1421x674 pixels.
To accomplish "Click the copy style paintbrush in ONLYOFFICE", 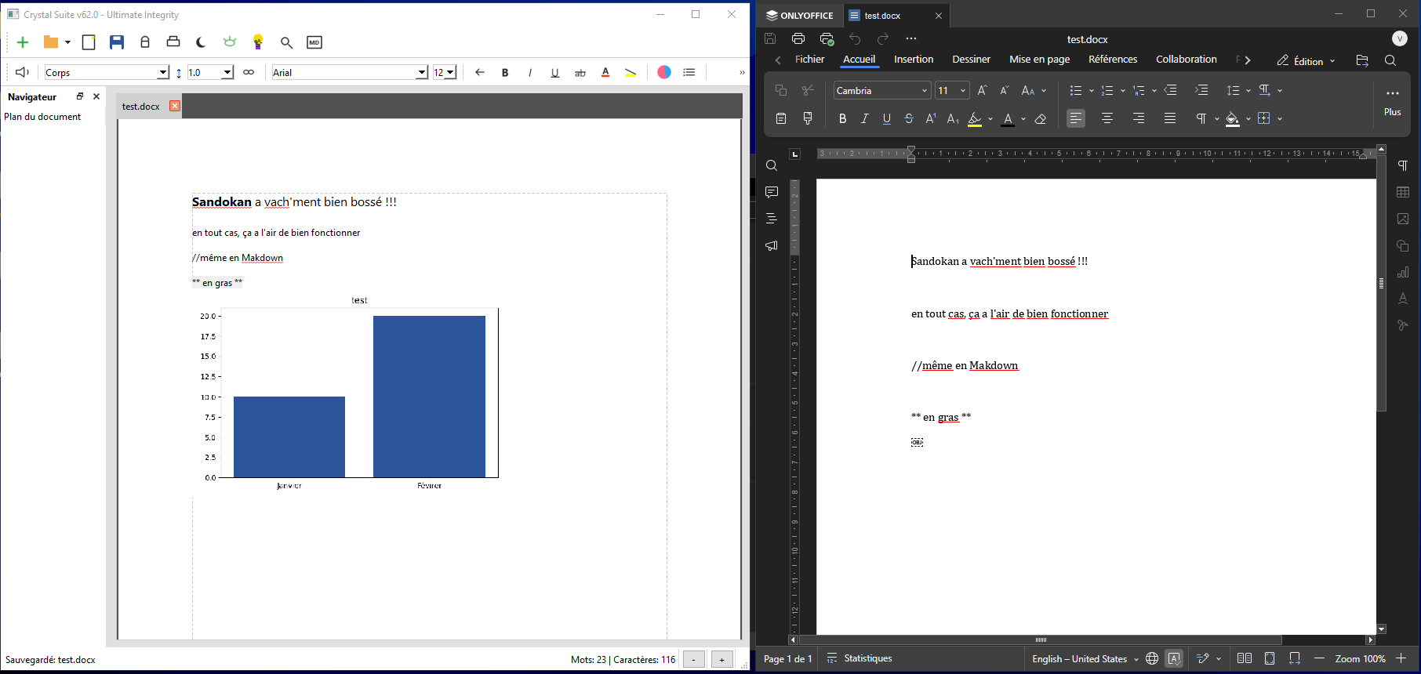I will (808, 118).
